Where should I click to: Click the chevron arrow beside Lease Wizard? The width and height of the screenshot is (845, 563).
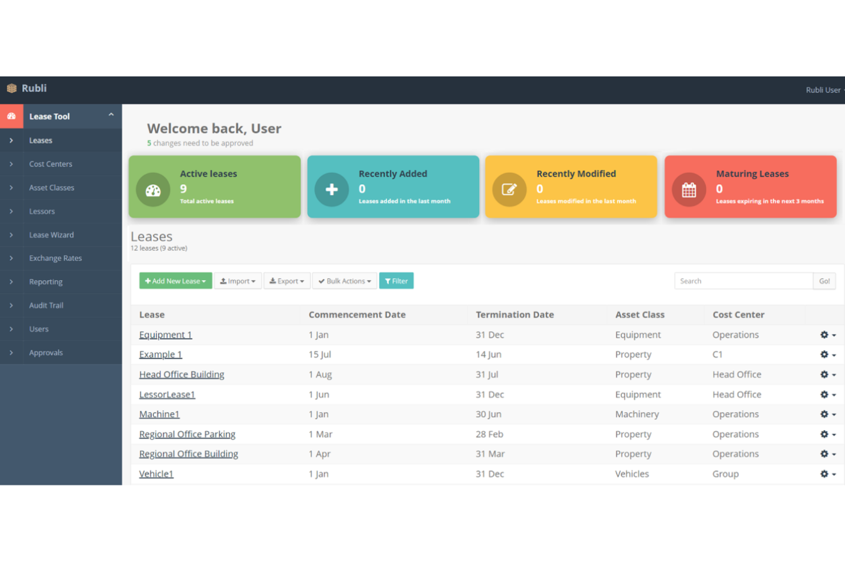pyautogui.click(x=11, y=234)
